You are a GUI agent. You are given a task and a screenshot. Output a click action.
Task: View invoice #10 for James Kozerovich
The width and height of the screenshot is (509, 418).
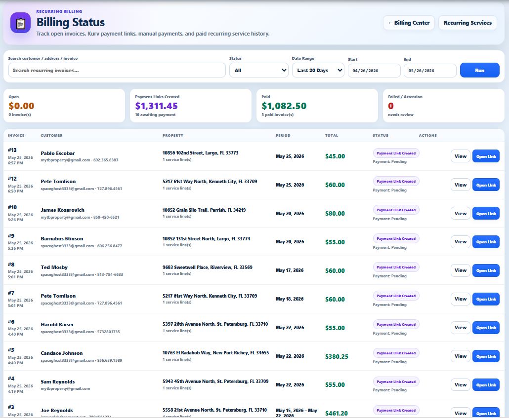pos(460,213)
